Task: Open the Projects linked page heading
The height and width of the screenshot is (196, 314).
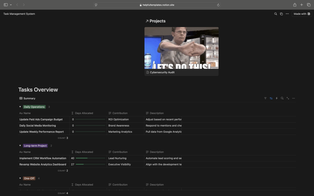Action: 156,21
